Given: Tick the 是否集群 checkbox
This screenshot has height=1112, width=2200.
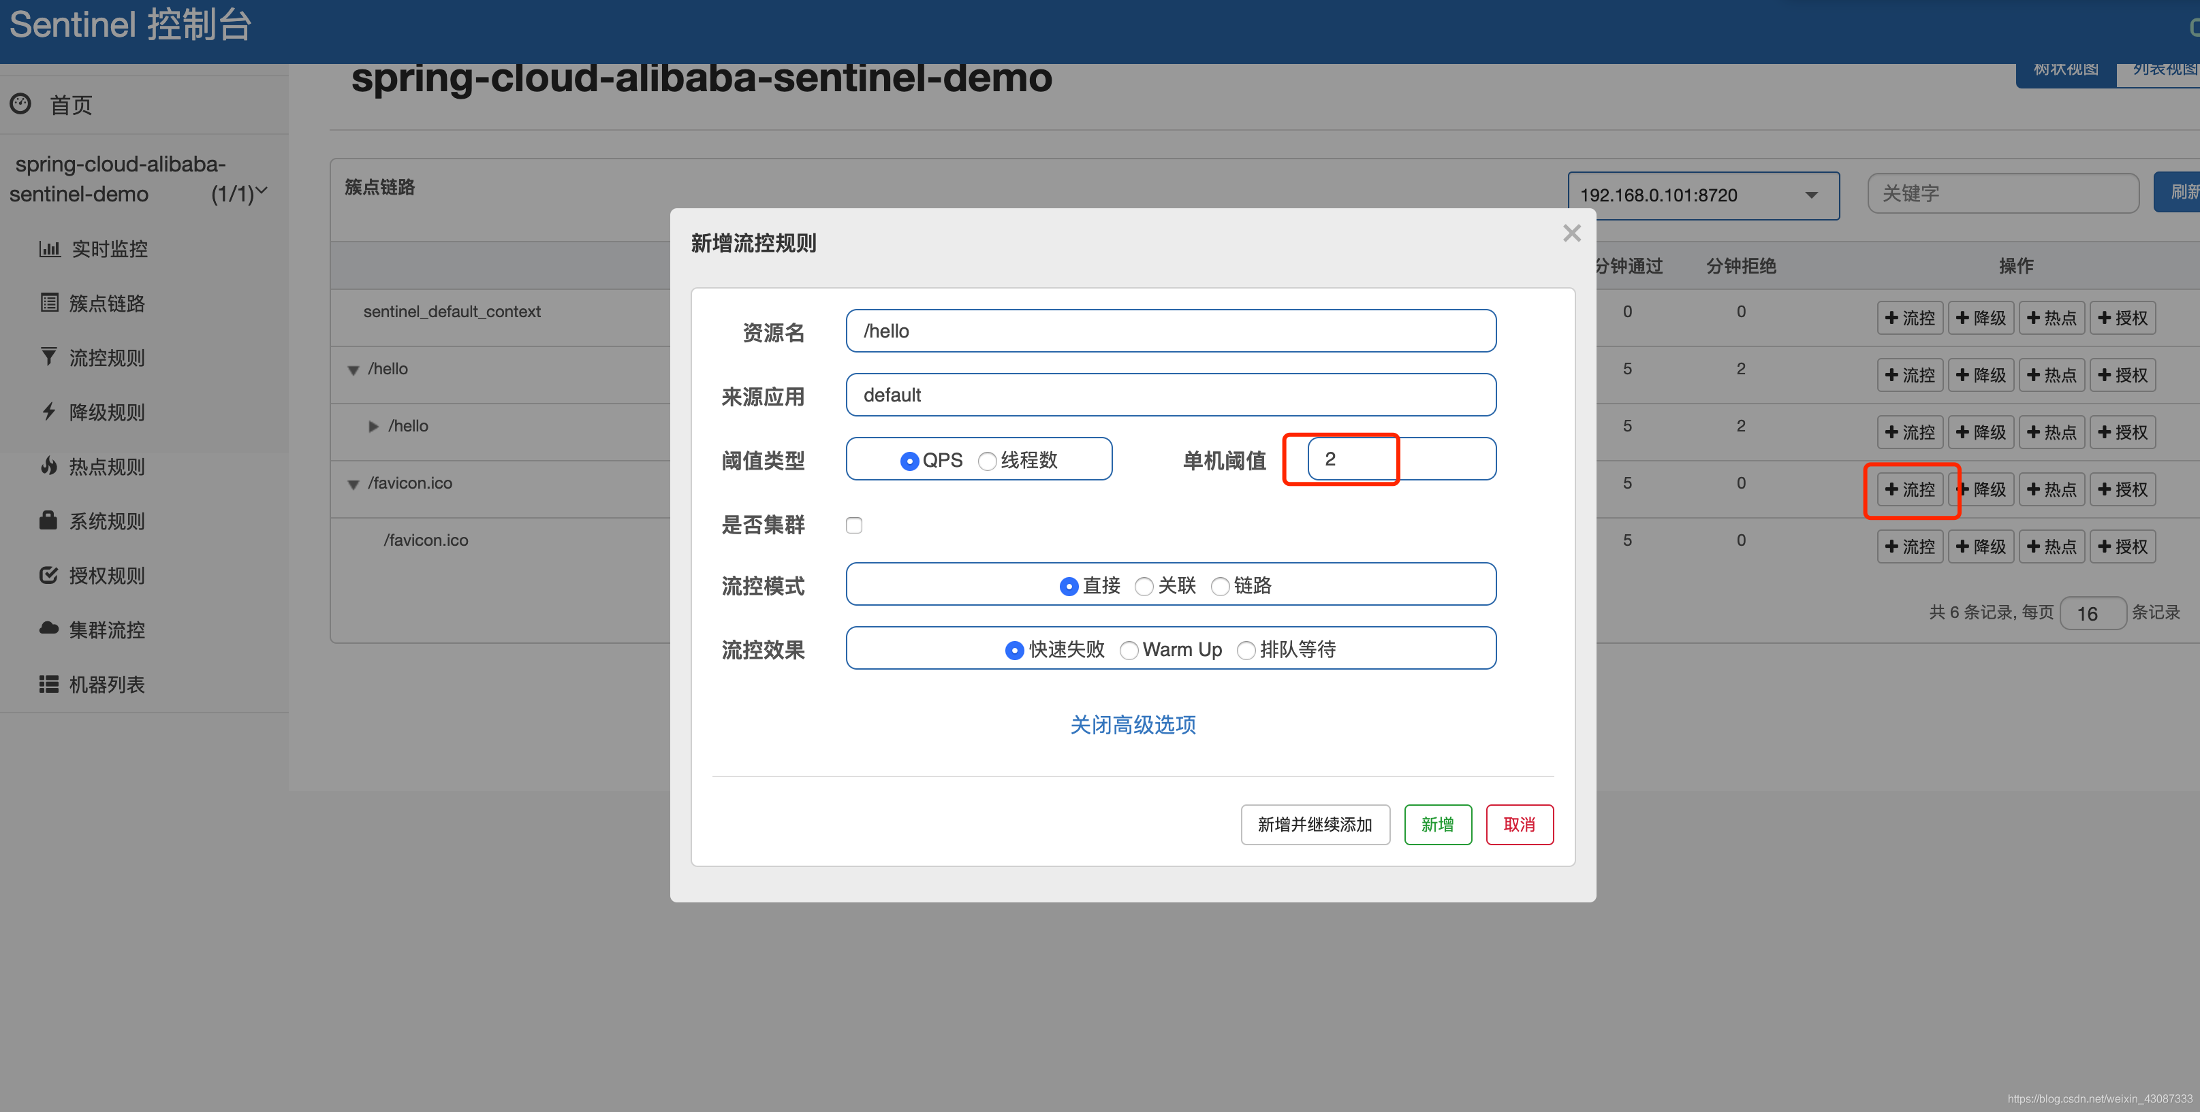Looking at the screenshot, I should (854, 525).
